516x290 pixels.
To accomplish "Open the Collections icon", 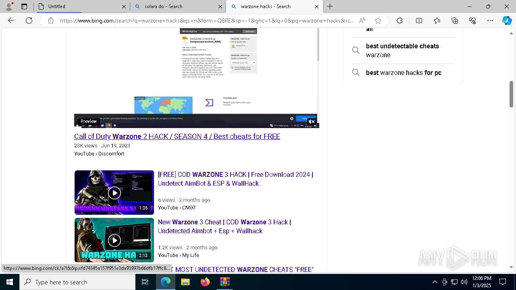I will pyautogui.click(x=455, y=21).
